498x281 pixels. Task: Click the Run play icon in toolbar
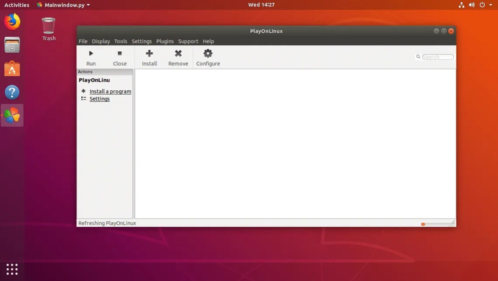[91, 53]
